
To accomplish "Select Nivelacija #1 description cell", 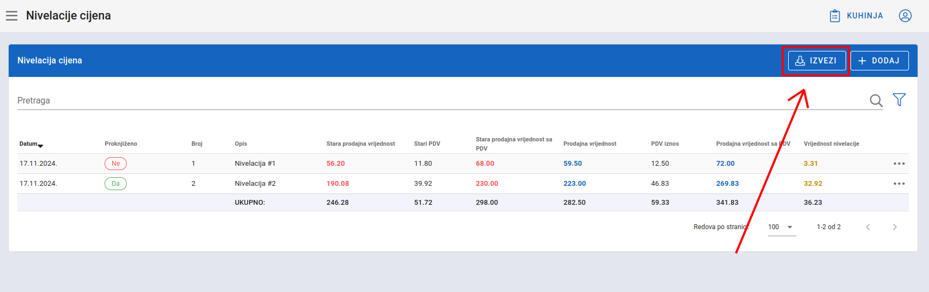I will (x=255, y=164).
